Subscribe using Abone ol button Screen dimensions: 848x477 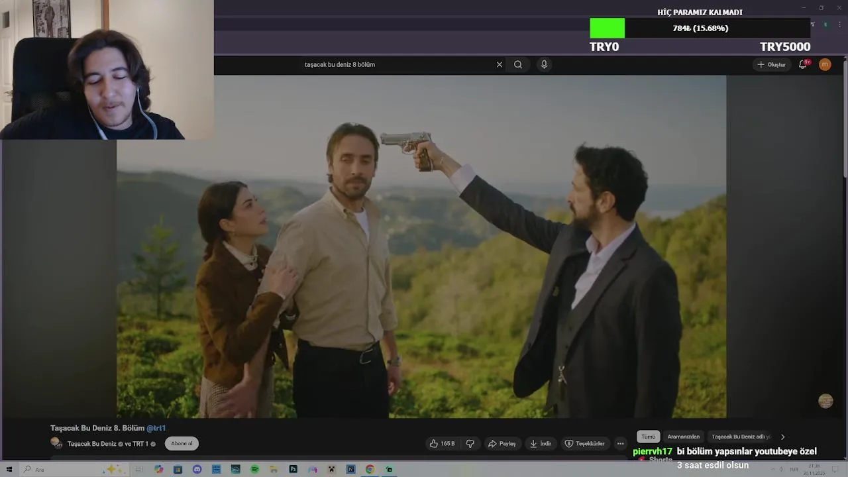[x=182, y=444]
